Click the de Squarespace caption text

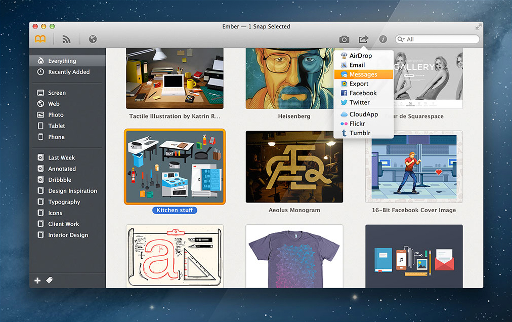(x=418, y=116)
